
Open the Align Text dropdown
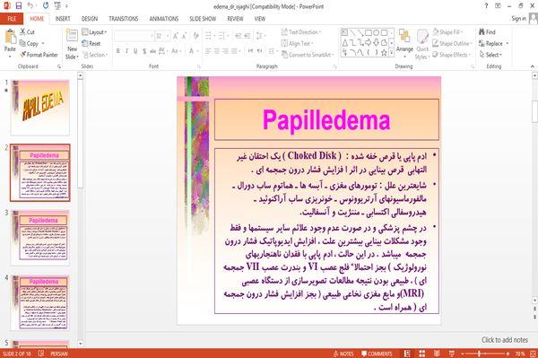tap(297, 44)
